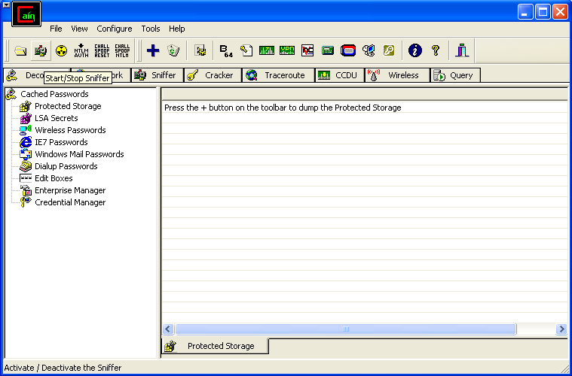The height and width of the screenshot is (376, 572).
Task: Click the horizontal scrollbar right arrow
Action: point(561,329)
